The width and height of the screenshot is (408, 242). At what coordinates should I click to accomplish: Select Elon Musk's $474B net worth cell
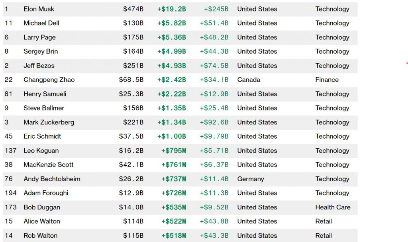133,9
